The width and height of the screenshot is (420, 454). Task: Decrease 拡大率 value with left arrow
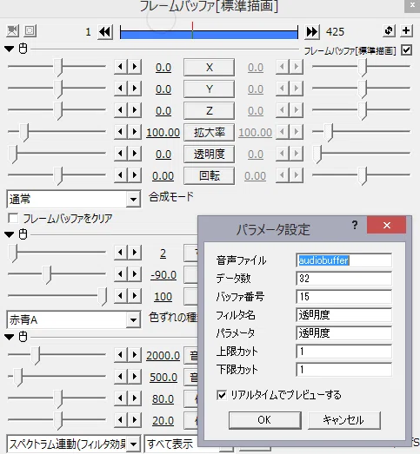coord(120,132)
